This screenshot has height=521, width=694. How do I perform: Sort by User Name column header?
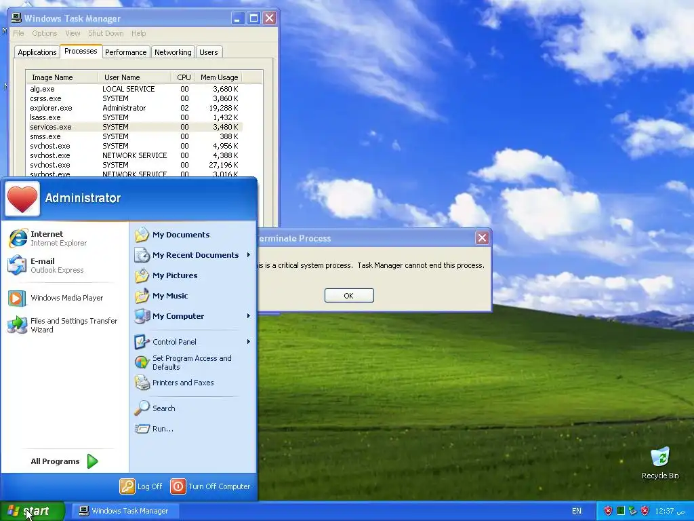click(x=134, y=77)
